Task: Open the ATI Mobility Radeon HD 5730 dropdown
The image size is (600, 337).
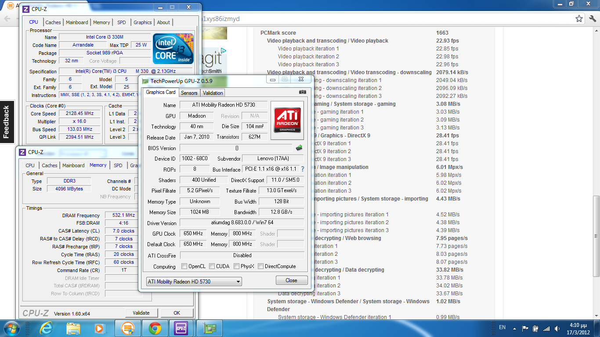Action: [x=194, y=282]
